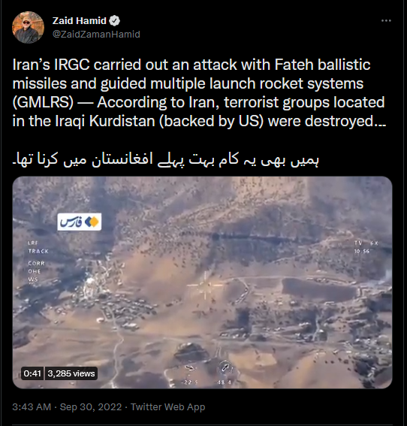Click the tweet text mentioning Iran's IRGC
This screenshot has height=426, width=407.
(x=199, y=92)
